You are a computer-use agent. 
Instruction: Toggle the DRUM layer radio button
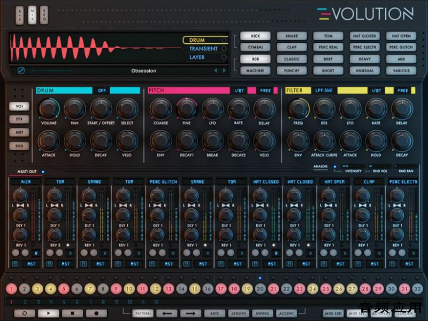pyautogui.click(x=224, y=40)
